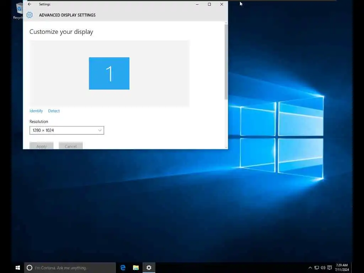This screenshot has height=273, width=364.
Task: Click the Settings window vertical scrollbar
Action: [226, 62]
